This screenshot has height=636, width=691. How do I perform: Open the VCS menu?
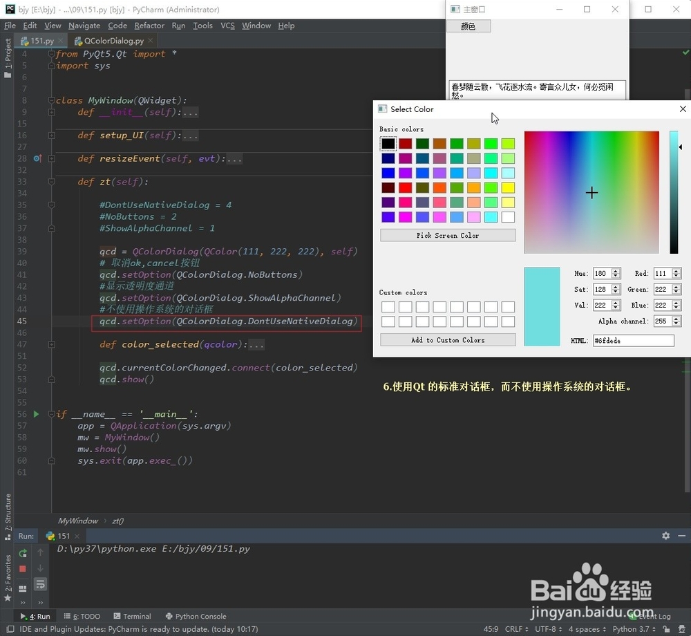click(x=227, y=26)
